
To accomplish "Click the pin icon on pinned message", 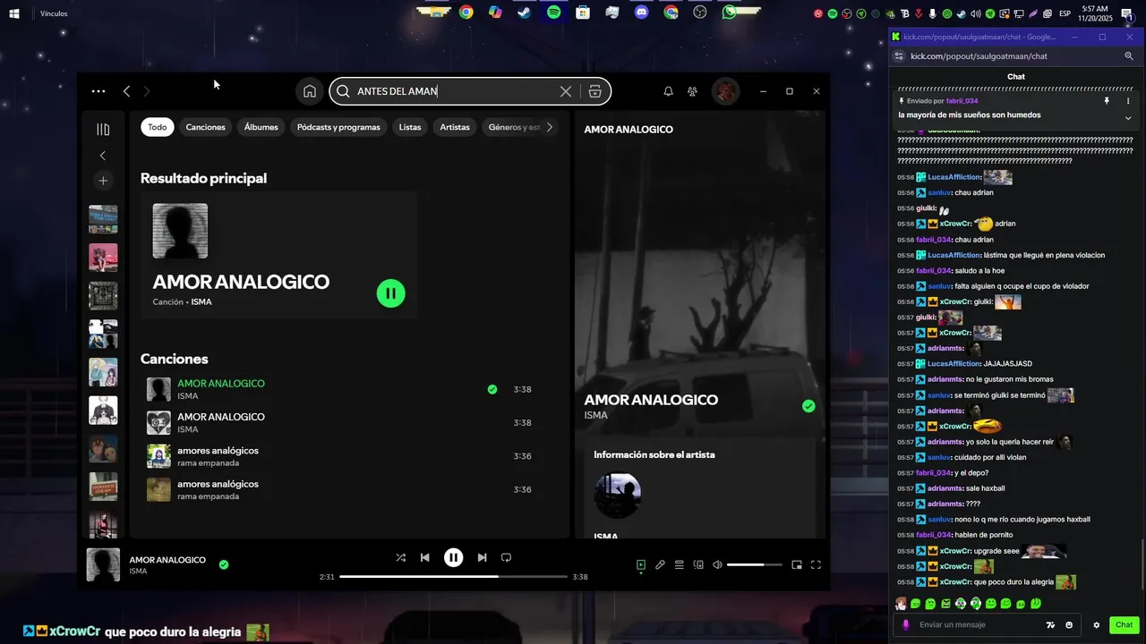I will (1107, 101).
